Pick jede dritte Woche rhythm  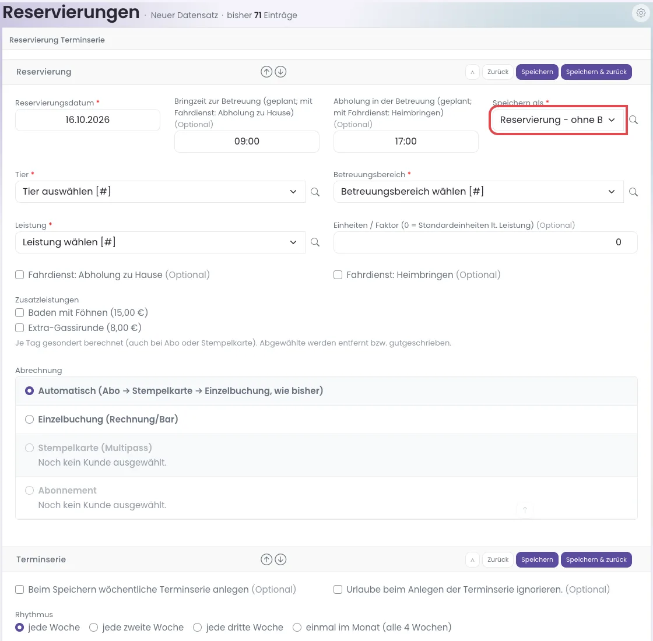(x=198, y=627)
